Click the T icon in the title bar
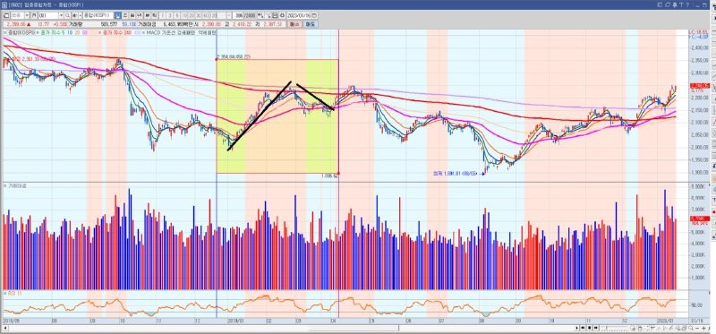The height and width of the screenshot is (334, 716). pos(681,4)
